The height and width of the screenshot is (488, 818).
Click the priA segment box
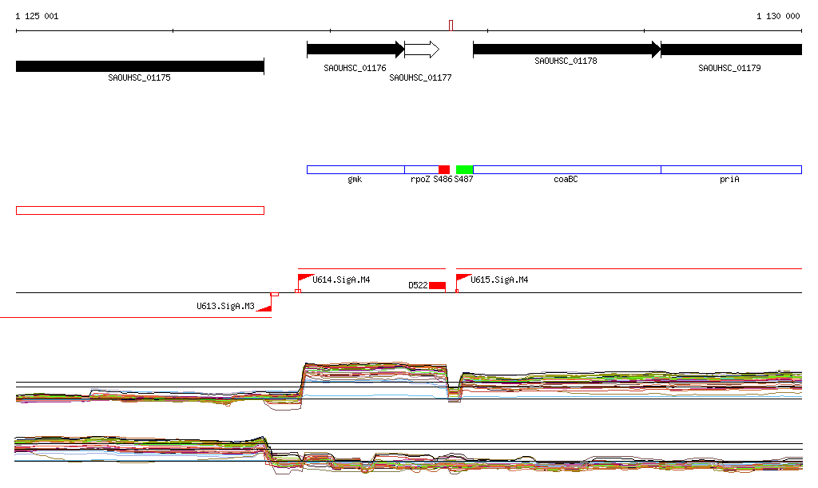click(x=731, y=169)
